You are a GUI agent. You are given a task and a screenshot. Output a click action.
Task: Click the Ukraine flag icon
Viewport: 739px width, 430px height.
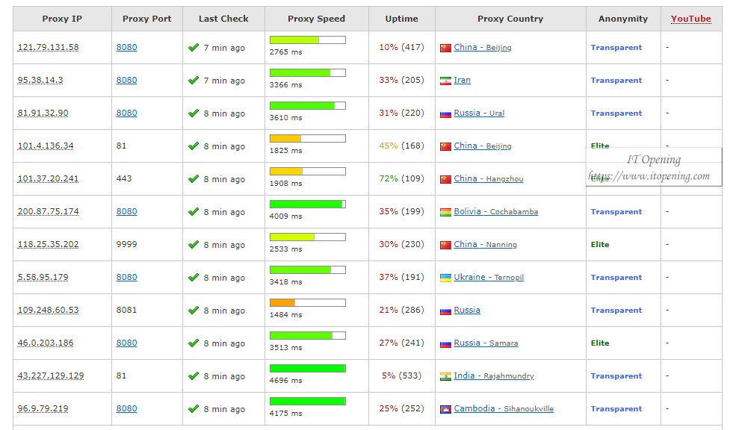(445, 278)
